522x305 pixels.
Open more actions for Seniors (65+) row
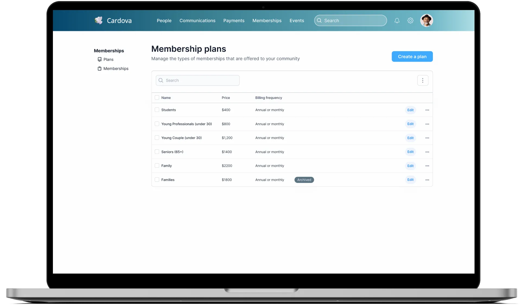point(427,152)
